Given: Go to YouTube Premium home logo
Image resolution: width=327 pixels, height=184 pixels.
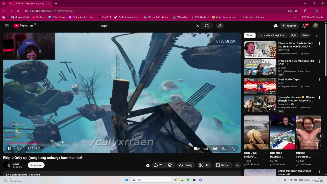Looking at the screenshot, I should click(x=24, y=26).
